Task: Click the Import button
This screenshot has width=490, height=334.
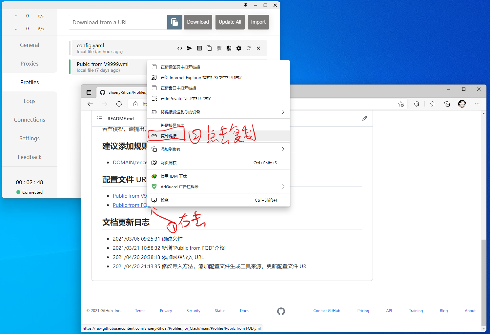Action: point(258,22)
